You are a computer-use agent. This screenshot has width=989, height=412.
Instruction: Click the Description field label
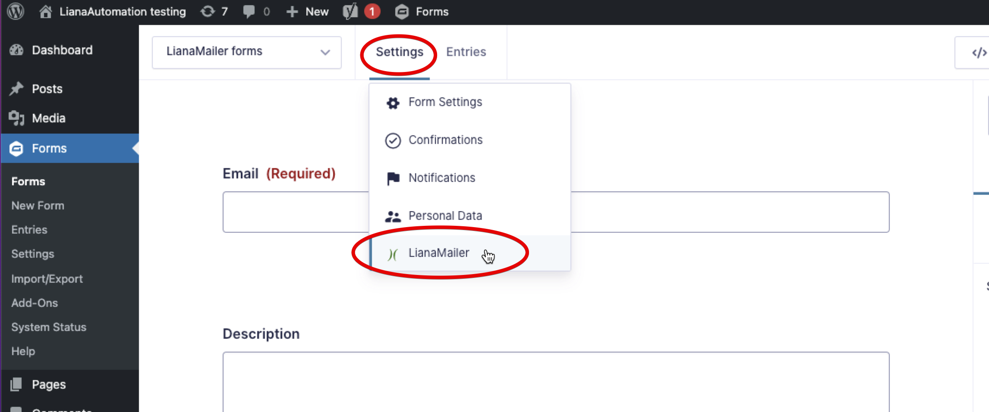(261, 334)
